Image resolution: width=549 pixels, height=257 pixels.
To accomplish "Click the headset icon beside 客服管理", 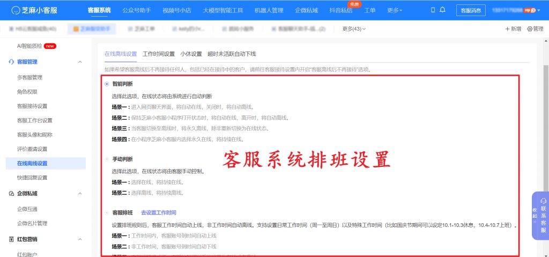I will (11, 62).
